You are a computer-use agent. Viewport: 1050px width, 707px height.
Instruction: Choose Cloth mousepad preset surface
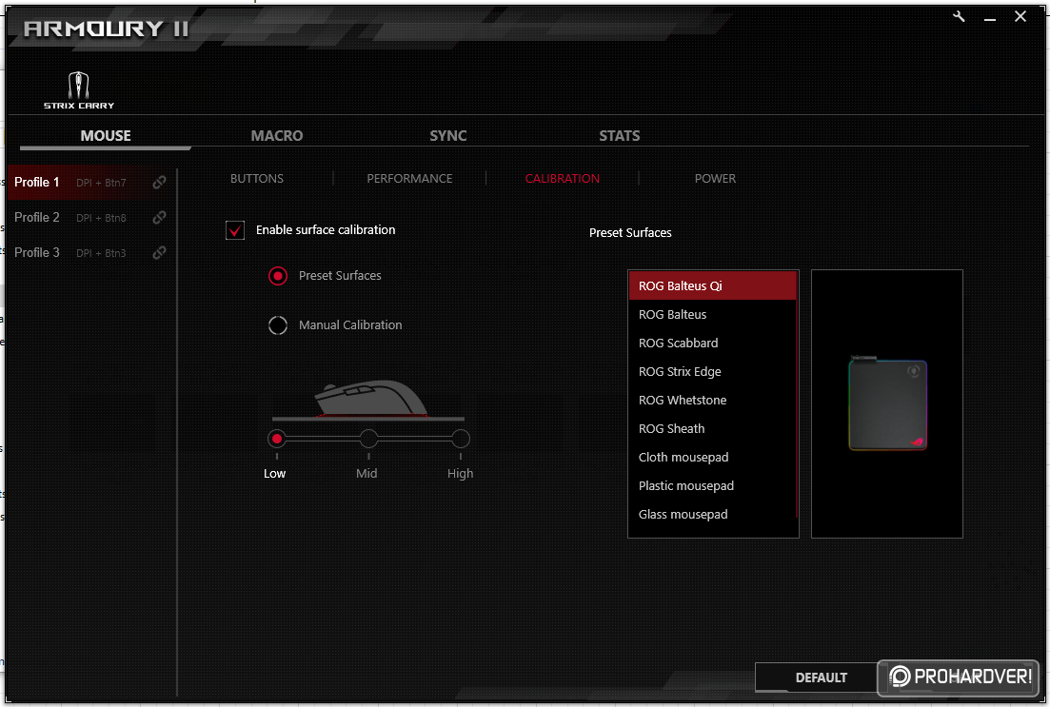(712, 458)
